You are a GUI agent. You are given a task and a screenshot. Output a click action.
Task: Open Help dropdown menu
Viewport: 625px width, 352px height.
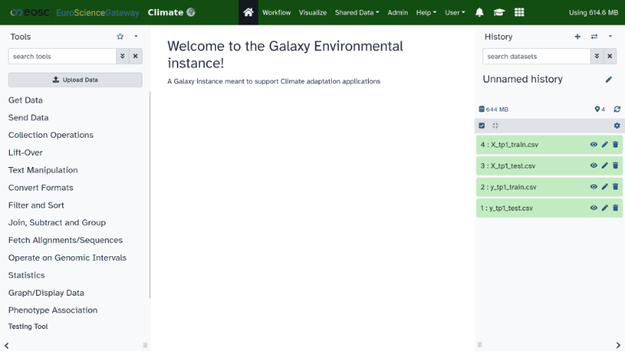click(426, 12)
